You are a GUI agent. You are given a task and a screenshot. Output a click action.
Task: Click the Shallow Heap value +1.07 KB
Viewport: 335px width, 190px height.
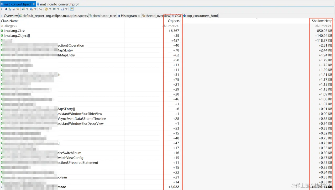(x=325, y=104)
